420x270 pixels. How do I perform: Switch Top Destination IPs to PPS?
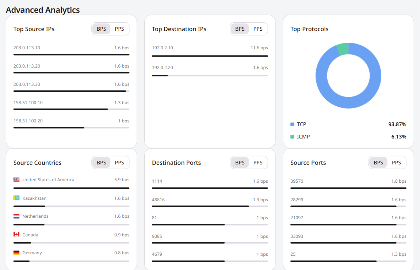(258, 29)
